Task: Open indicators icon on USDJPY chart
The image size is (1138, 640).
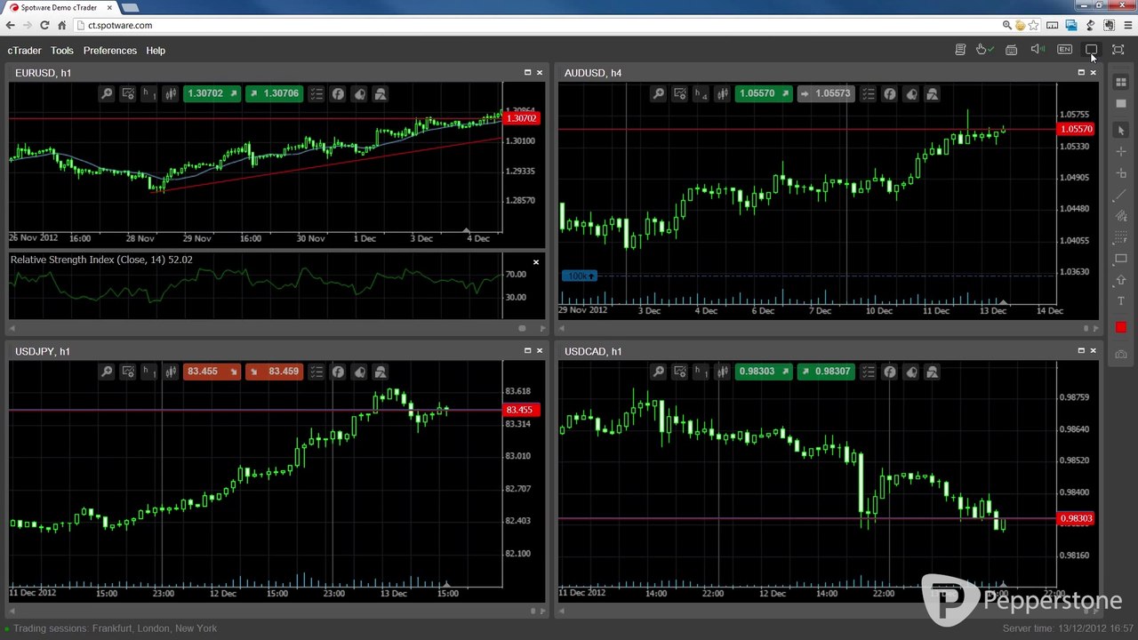Action: (338, 372)
